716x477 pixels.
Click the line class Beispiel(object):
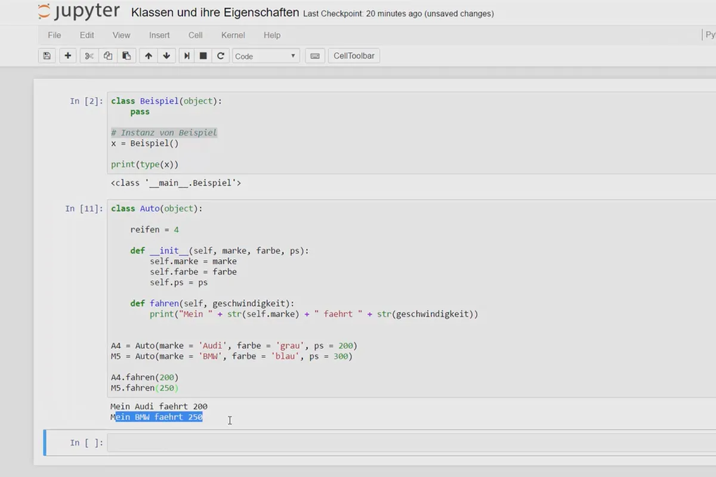coord(166,101)
